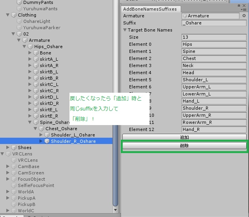Click the skirtB_L cube icon
The width and height of the screenshot is (249, 217).
click(36, 72)
